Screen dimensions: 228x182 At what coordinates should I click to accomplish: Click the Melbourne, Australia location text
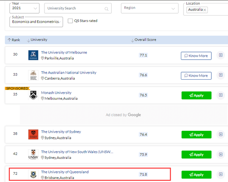pos(61,99)
